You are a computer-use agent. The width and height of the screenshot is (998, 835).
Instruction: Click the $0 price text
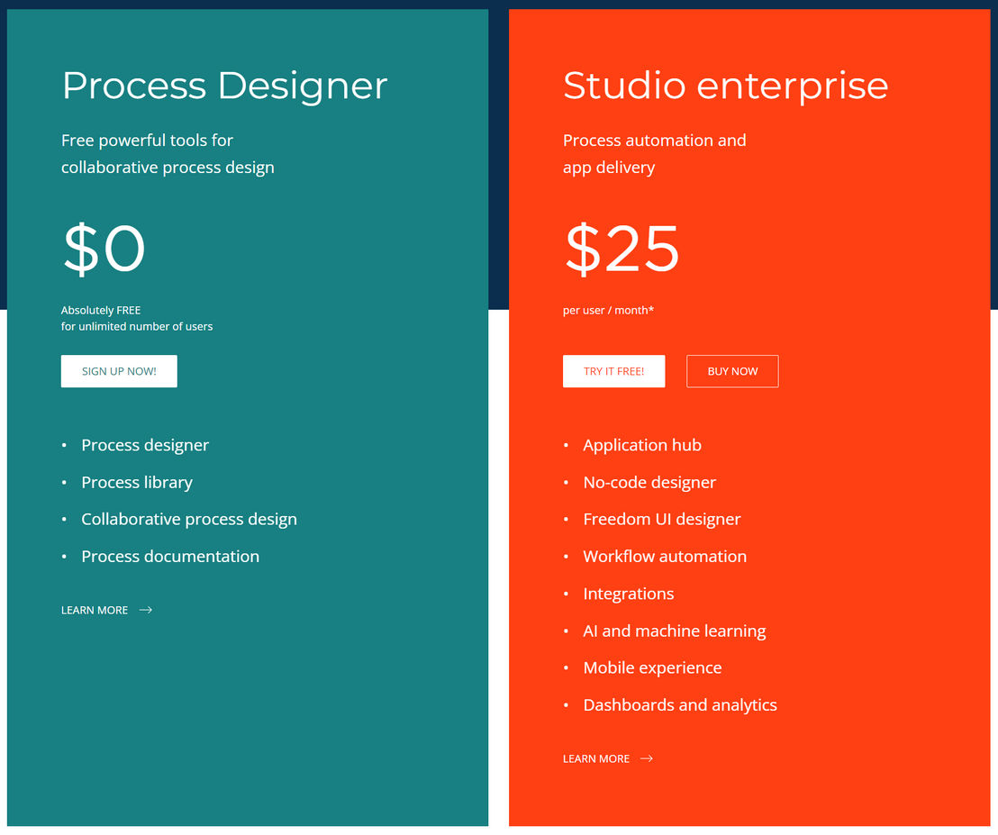pos(104,249)
